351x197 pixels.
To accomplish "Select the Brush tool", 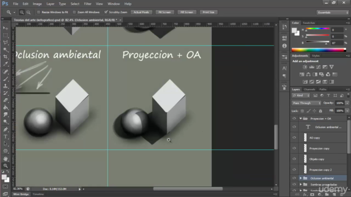I will click(x=5, y=79).
